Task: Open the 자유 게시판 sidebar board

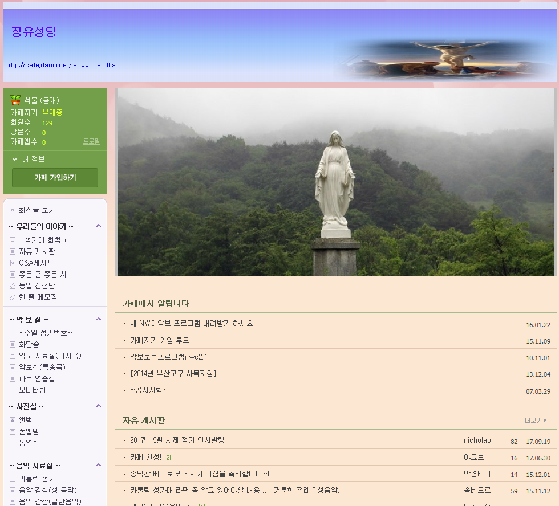Action: [x=37, y=252]
